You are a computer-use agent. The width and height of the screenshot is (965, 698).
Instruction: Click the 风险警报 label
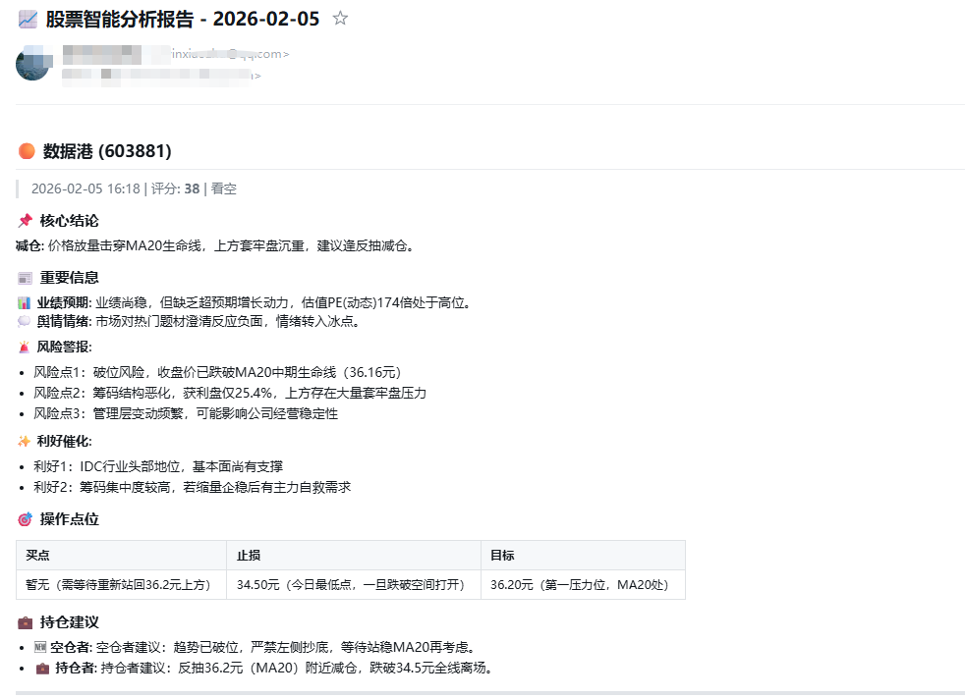(x=64, y=347)
